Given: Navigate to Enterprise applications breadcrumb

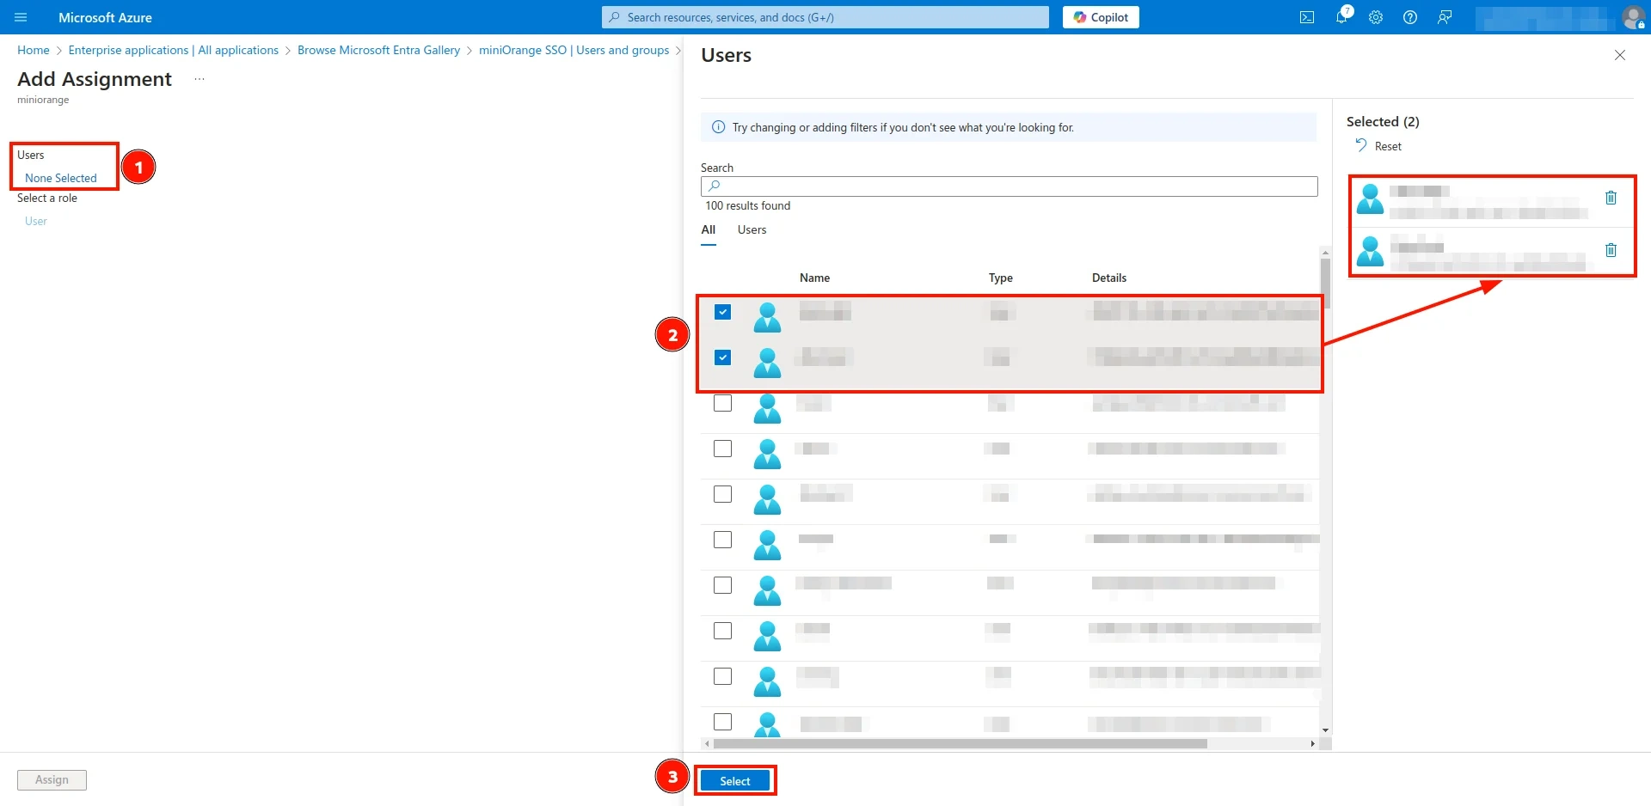Looking at the screenshot, I should 172,50.
